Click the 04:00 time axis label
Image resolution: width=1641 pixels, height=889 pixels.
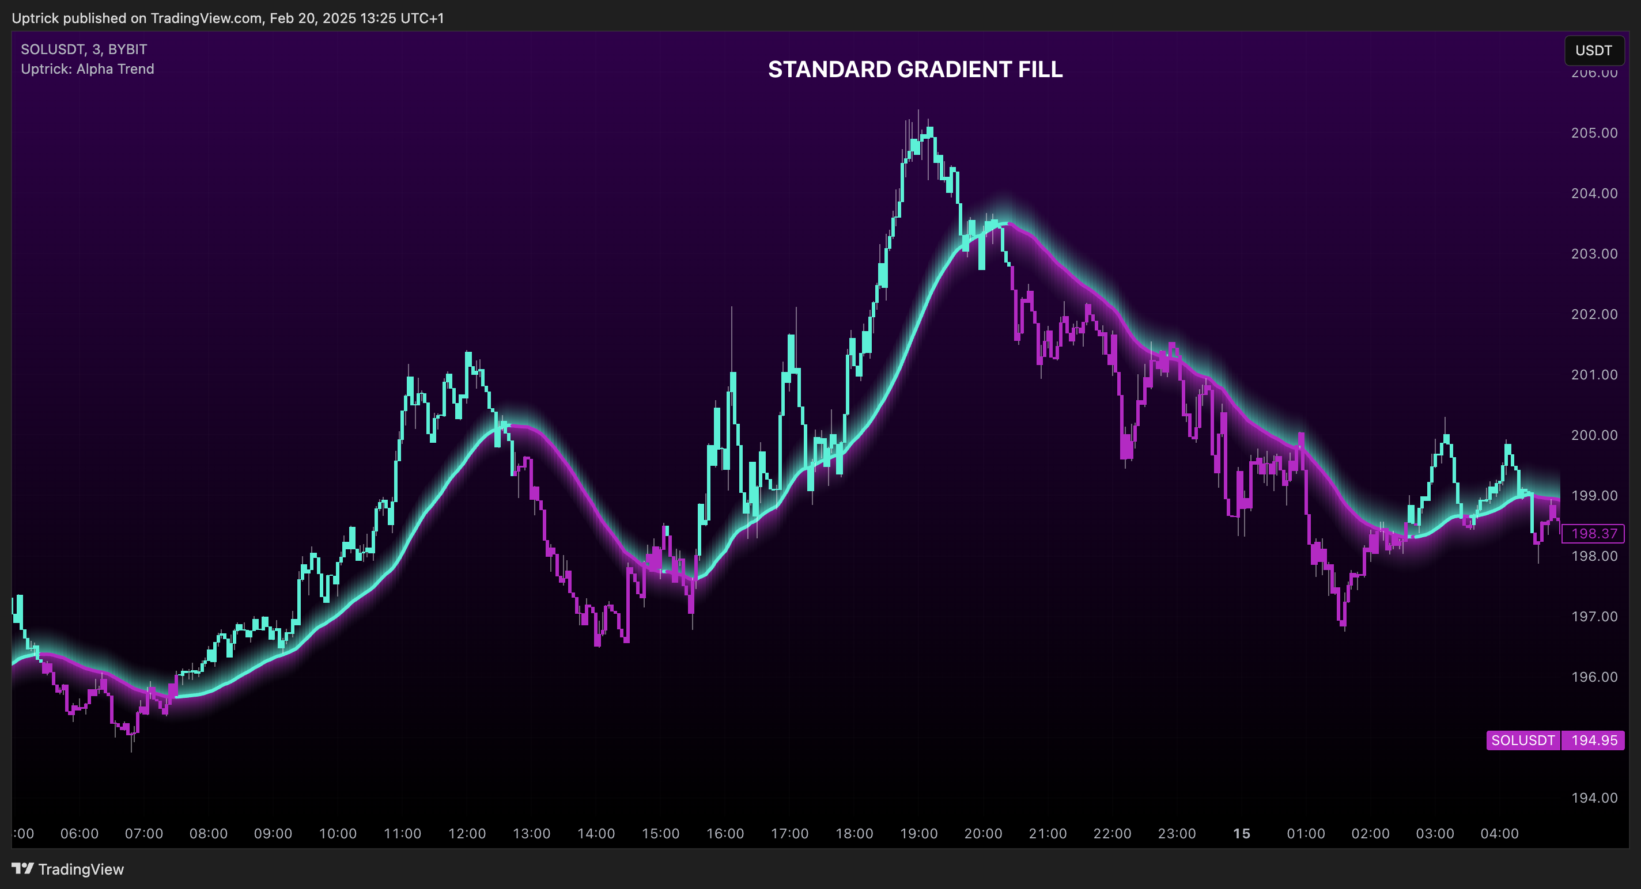point(1500,834)
